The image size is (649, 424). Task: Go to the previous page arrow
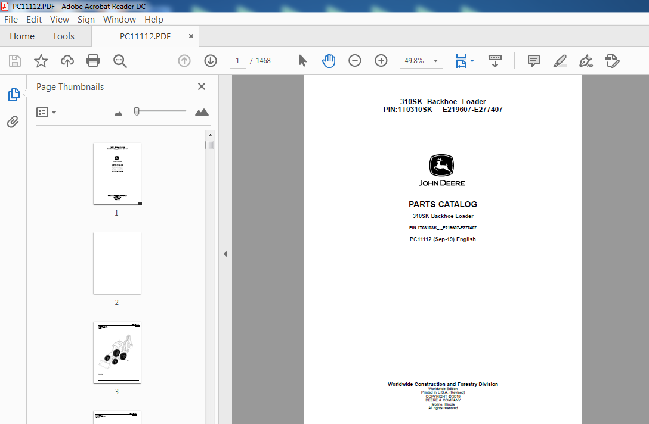(184, 61)
